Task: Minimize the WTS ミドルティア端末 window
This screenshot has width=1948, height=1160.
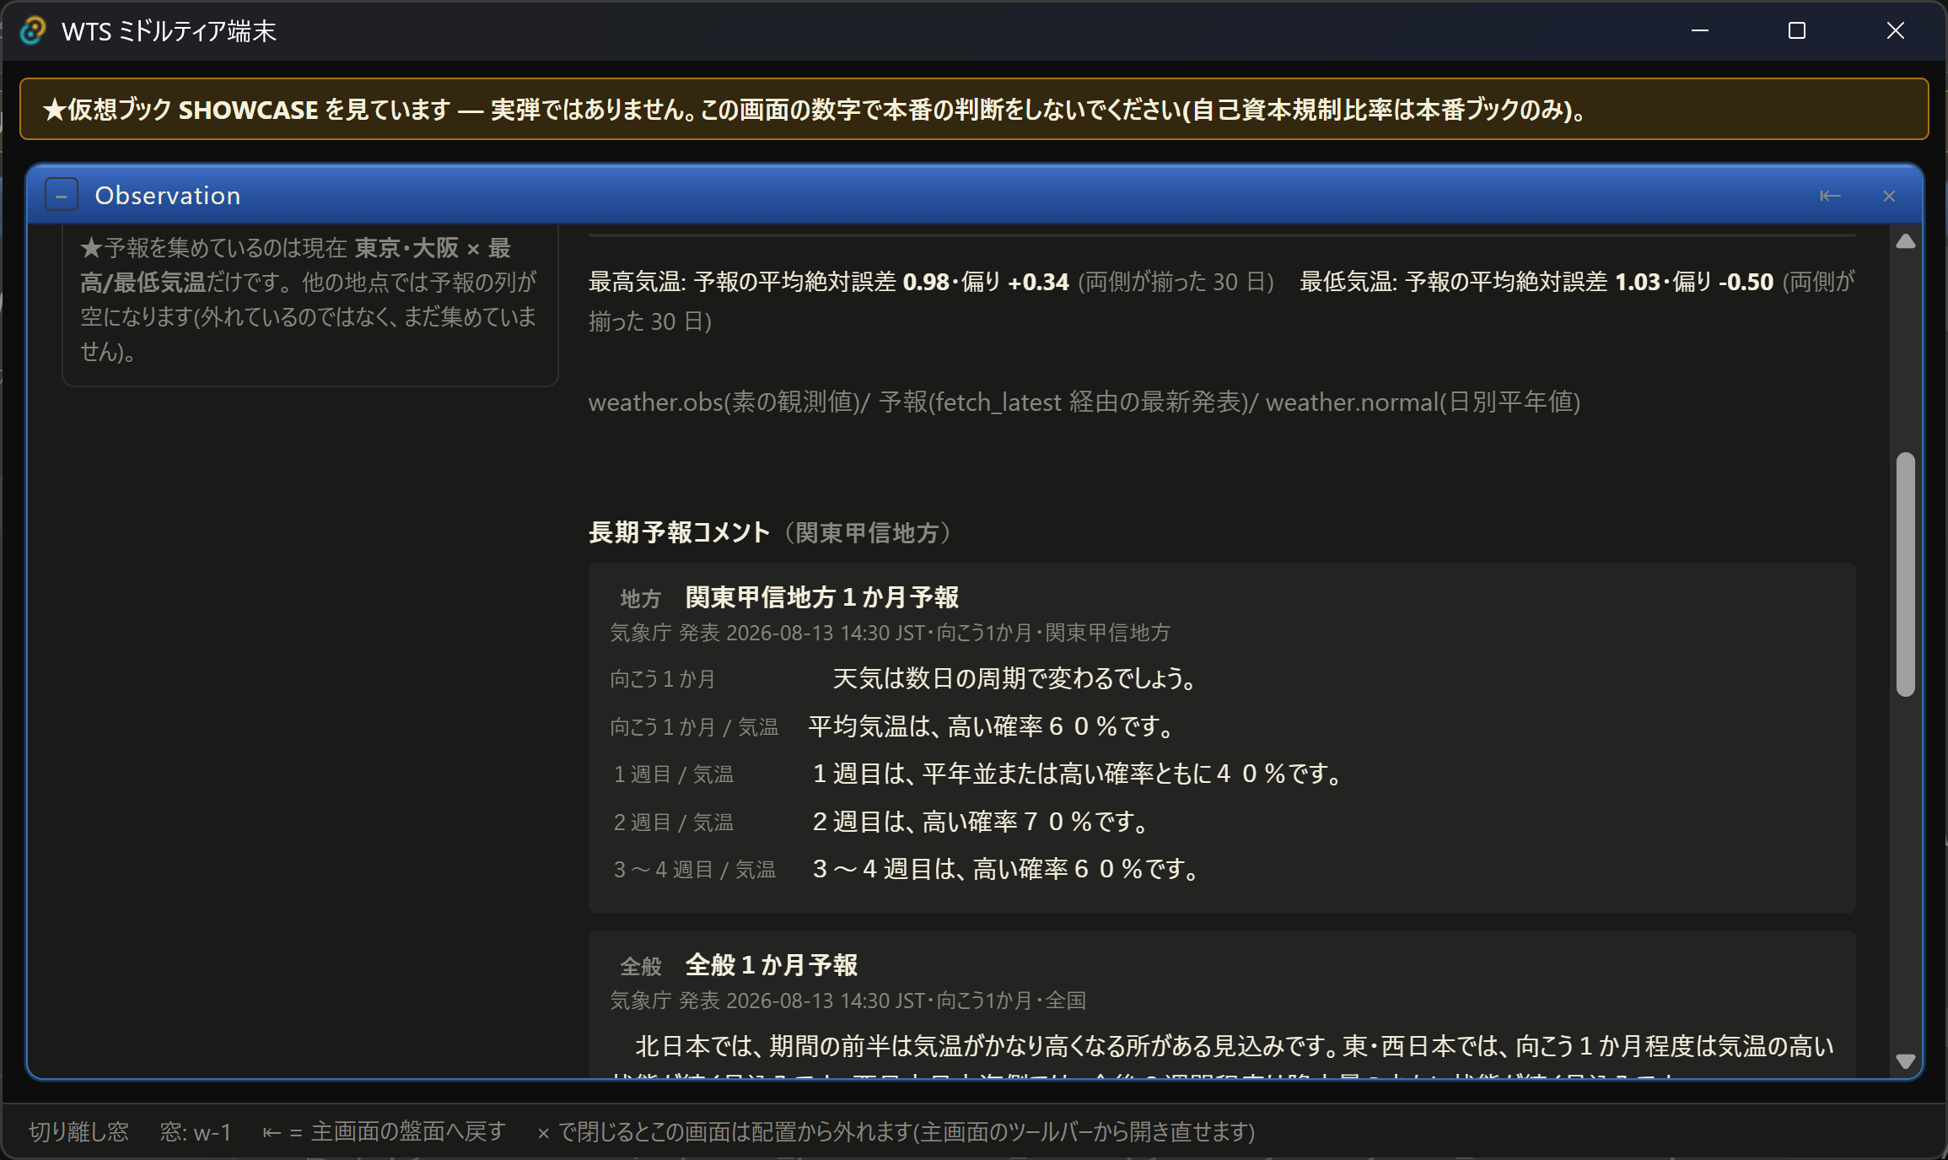Action: click(1700, 30)
